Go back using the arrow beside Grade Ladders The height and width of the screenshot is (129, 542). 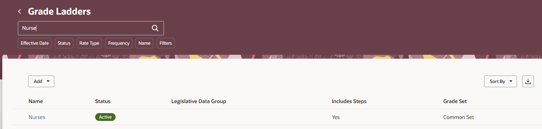pos(19,11)
